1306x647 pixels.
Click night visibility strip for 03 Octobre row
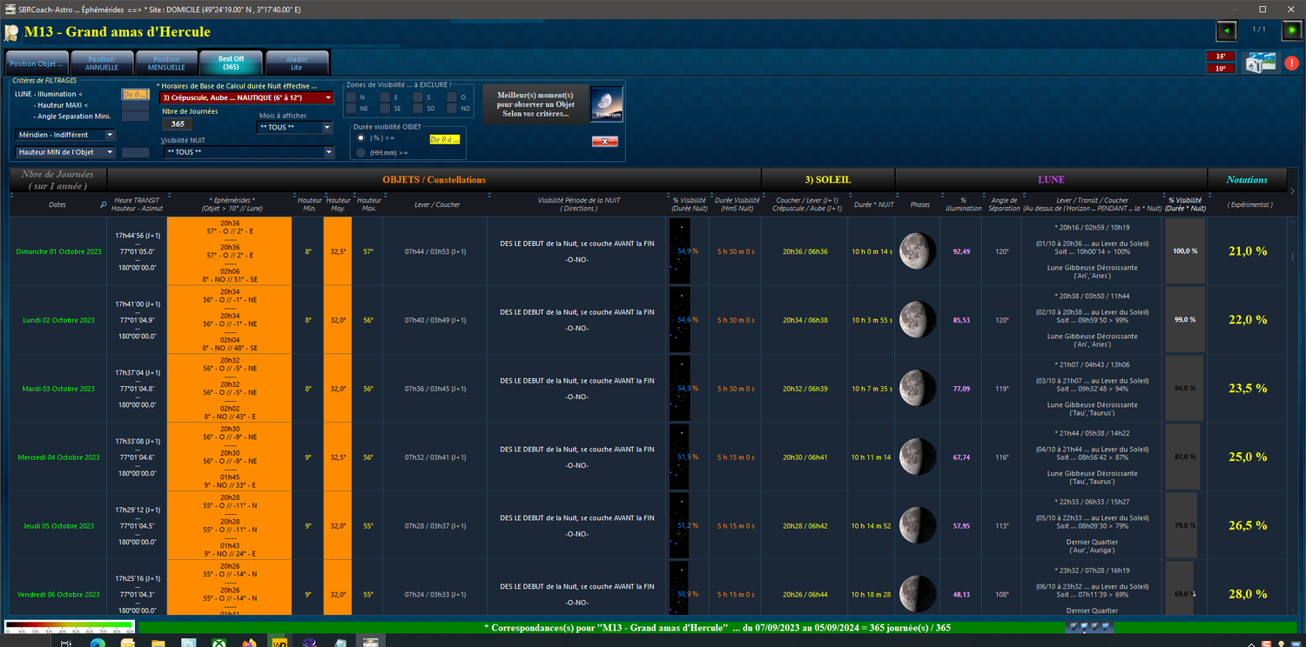coord(680,389)
